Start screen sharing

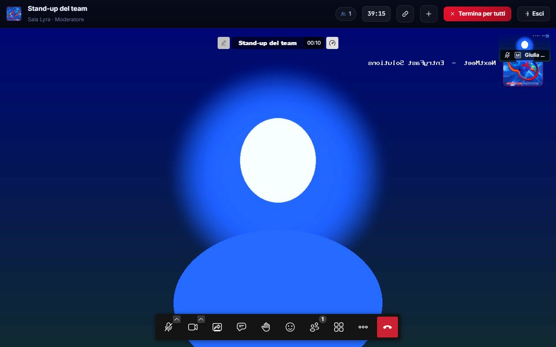point(217,327)
